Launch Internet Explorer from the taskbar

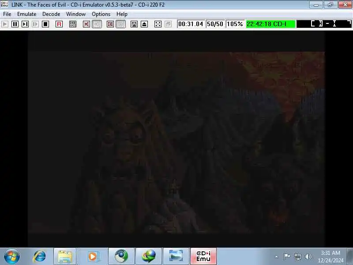[39, 257]
